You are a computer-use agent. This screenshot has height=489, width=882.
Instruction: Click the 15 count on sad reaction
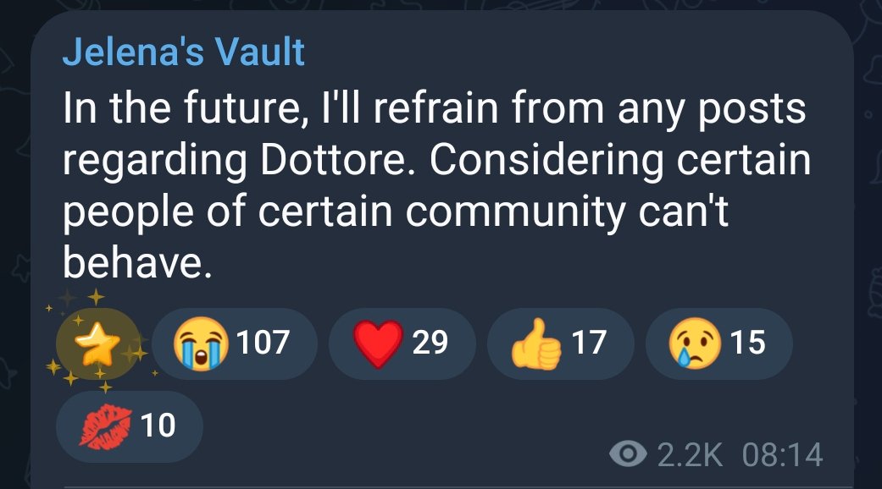pos(747,343)
